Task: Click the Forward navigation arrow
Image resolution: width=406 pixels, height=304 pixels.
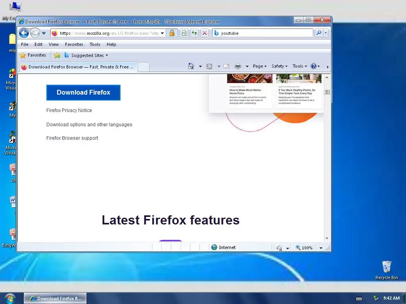Action: click(35, 33)
